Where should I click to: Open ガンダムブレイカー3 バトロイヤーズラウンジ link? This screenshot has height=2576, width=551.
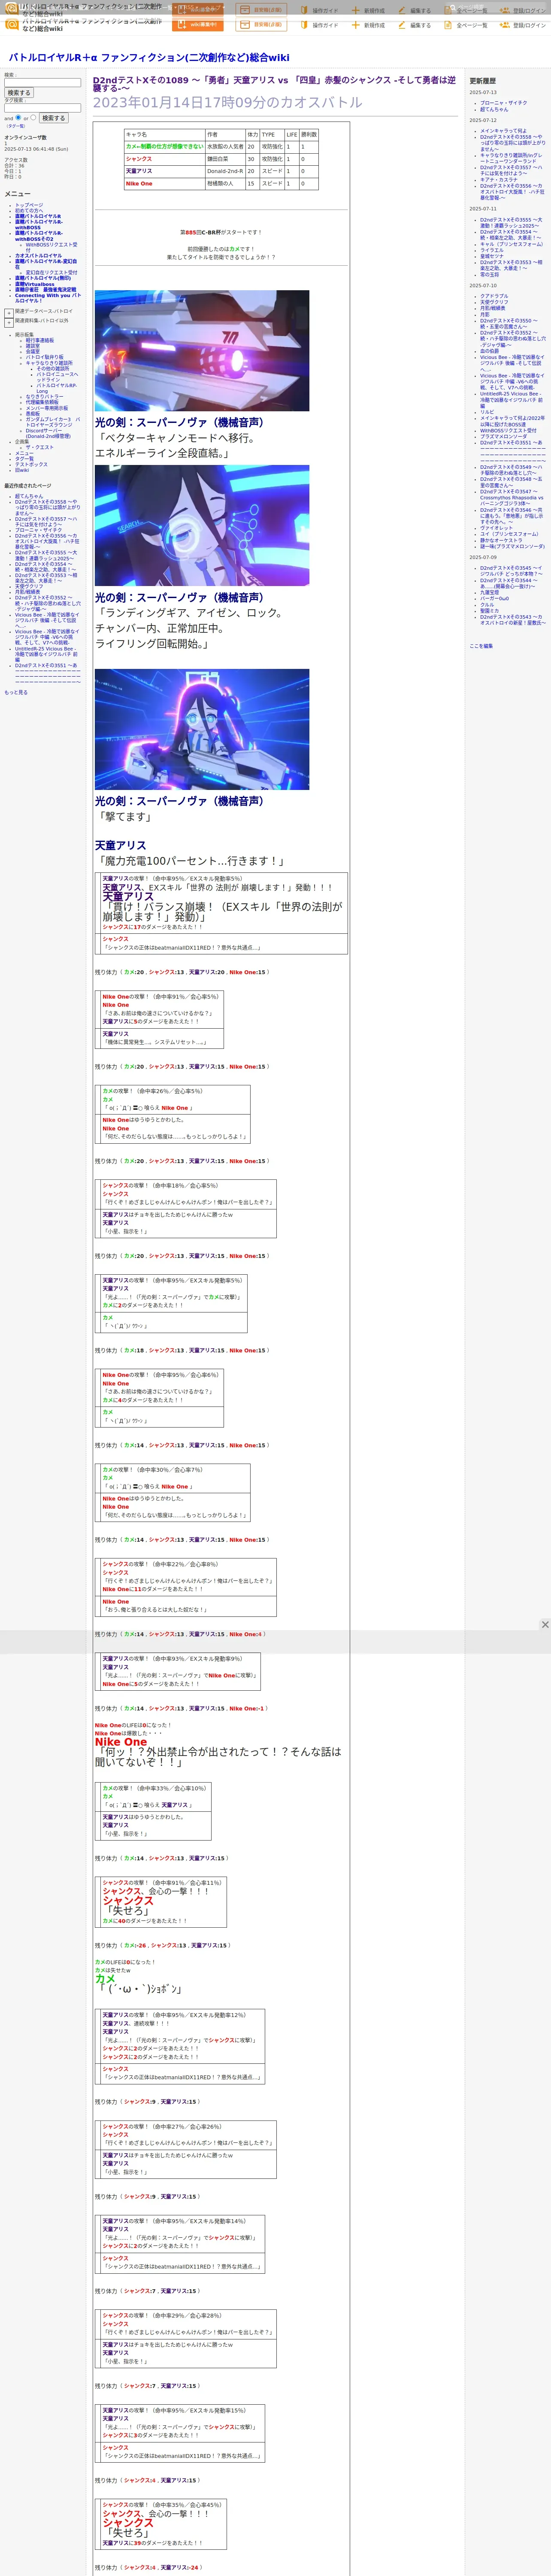(x=53, y=422)
